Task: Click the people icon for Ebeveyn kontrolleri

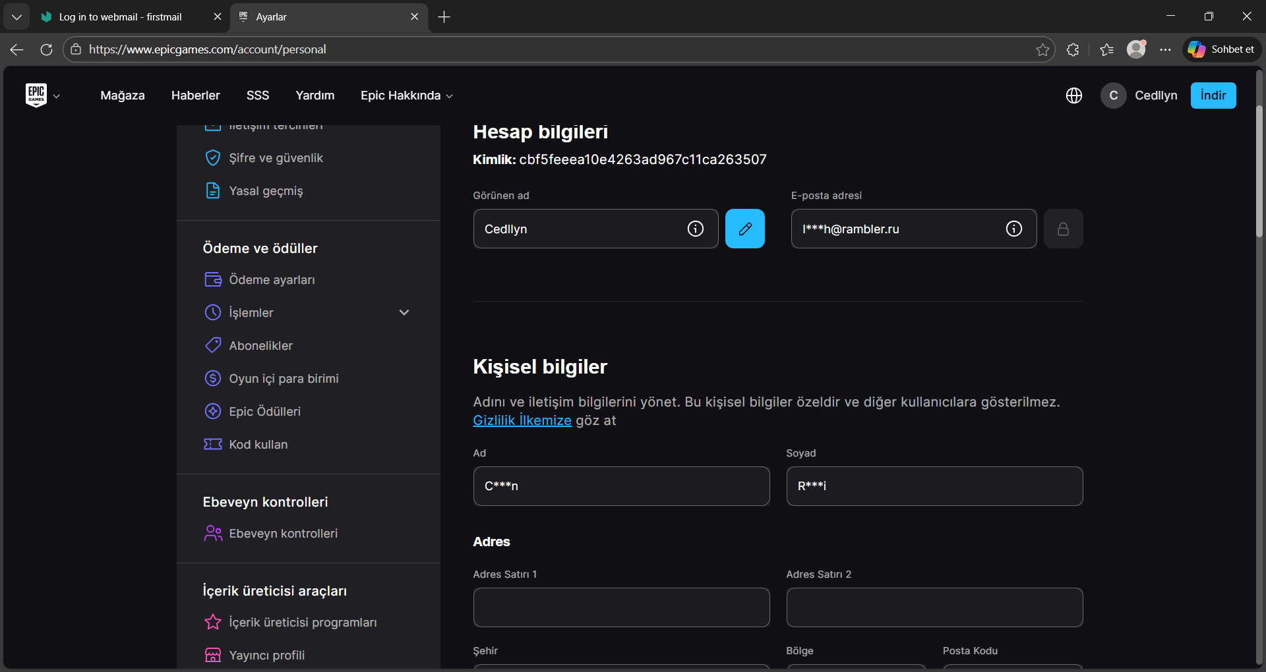Action: (213, 533)
